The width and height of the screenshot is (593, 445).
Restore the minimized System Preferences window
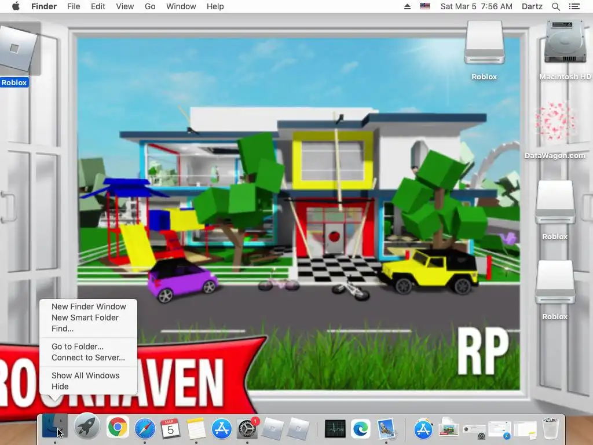(474, 431)
